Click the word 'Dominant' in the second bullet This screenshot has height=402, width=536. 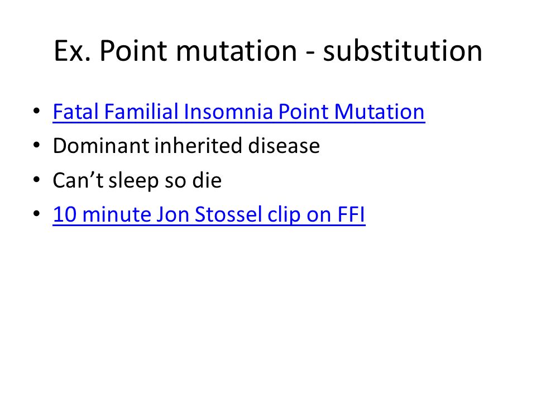coord(101,146)
